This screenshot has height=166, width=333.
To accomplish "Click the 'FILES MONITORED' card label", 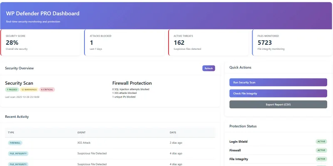I will (x=268, y=36).
